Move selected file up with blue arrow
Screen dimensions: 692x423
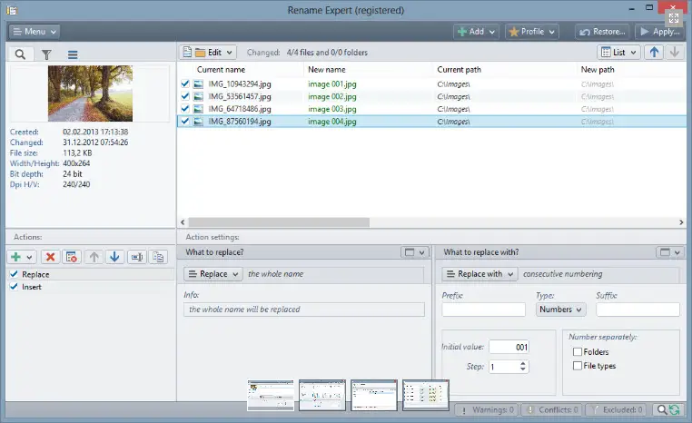point(654,52)
